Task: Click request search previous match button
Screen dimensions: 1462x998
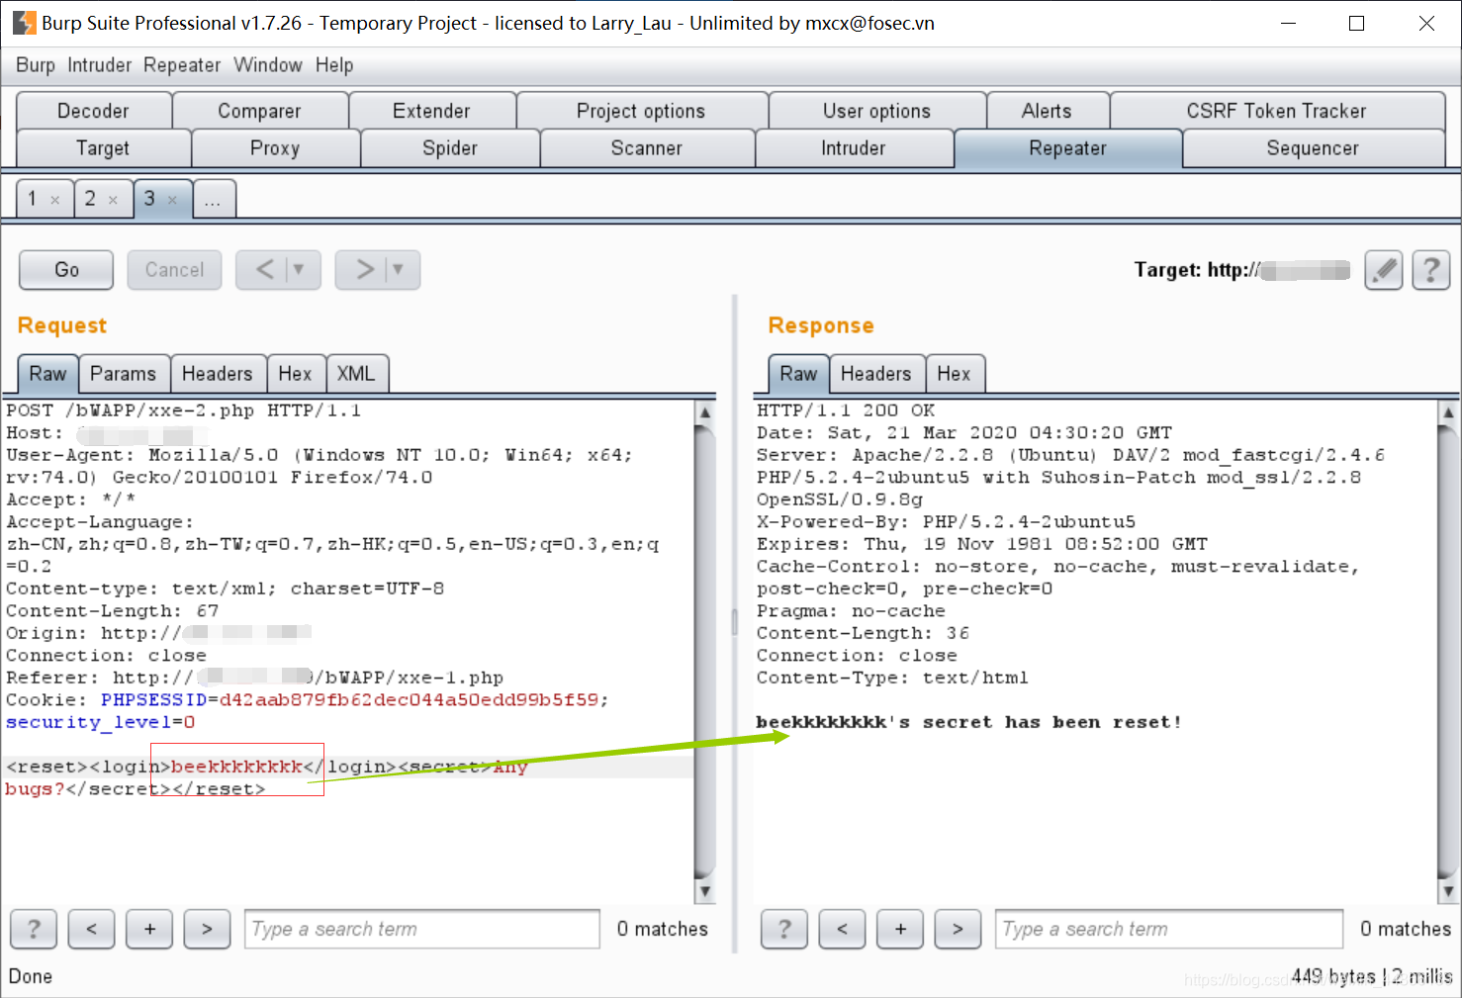Action: (x=92, y=929)
